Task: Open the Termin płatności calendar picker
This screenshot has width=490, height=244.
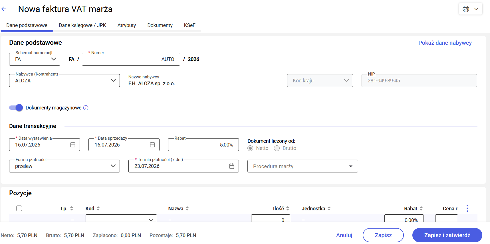Action: tap(232, 166)
